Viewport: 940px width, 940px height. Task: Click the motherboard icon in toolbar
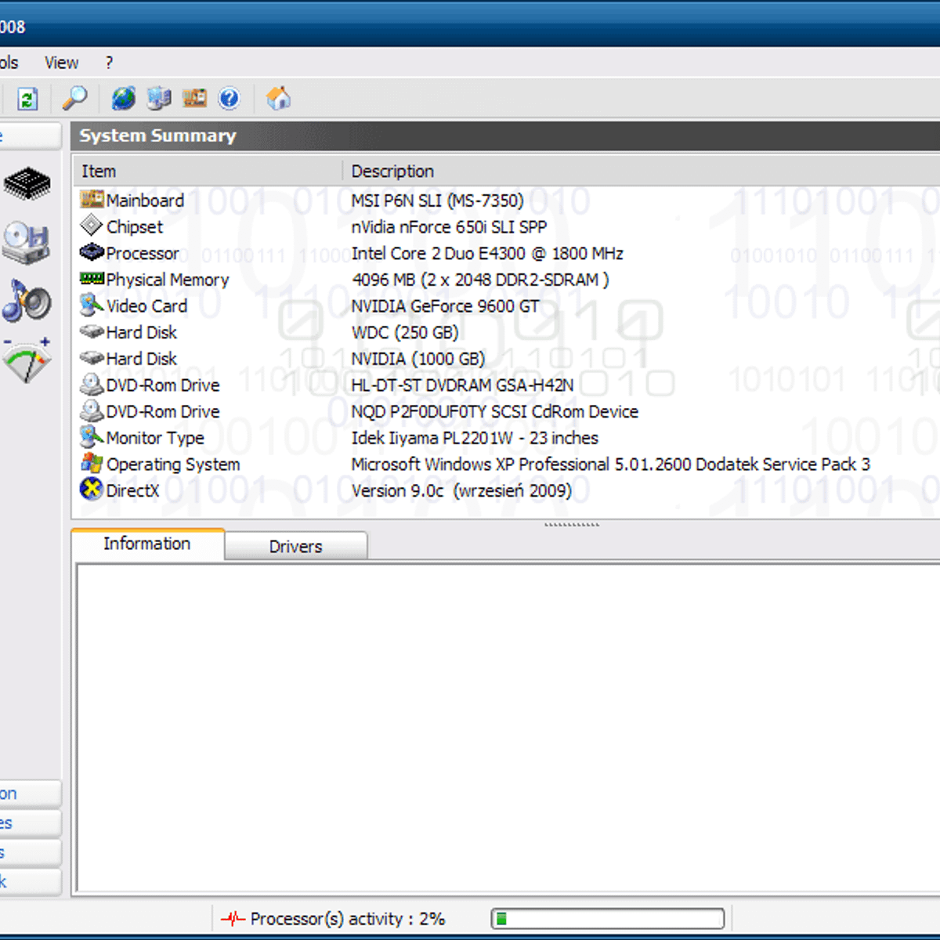point(194,99)
